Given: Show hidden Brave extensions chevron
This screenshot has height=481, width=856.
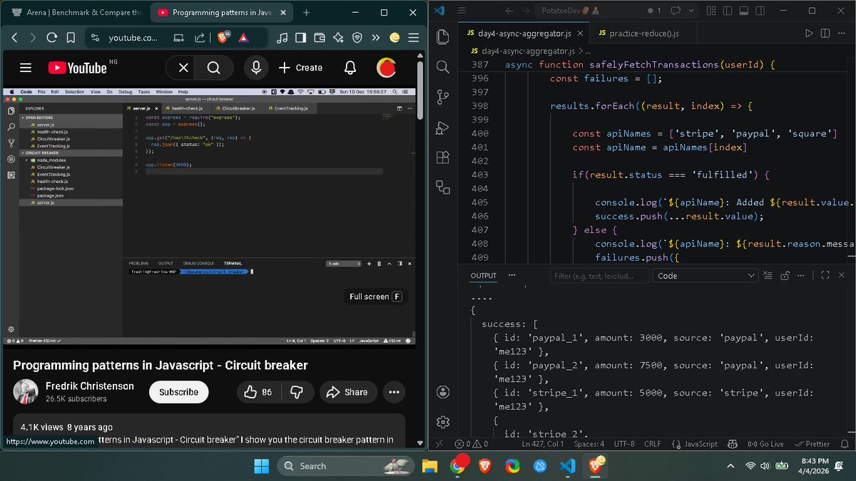Looking at the screenshot, I should pyautogui.click(x=376, y=38).
